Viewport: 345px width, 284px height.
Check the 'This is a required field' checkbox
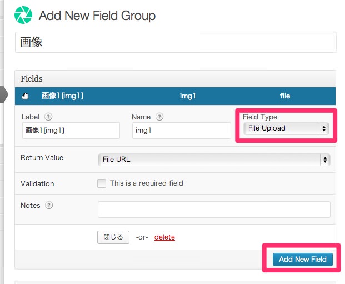pos(102,183)
